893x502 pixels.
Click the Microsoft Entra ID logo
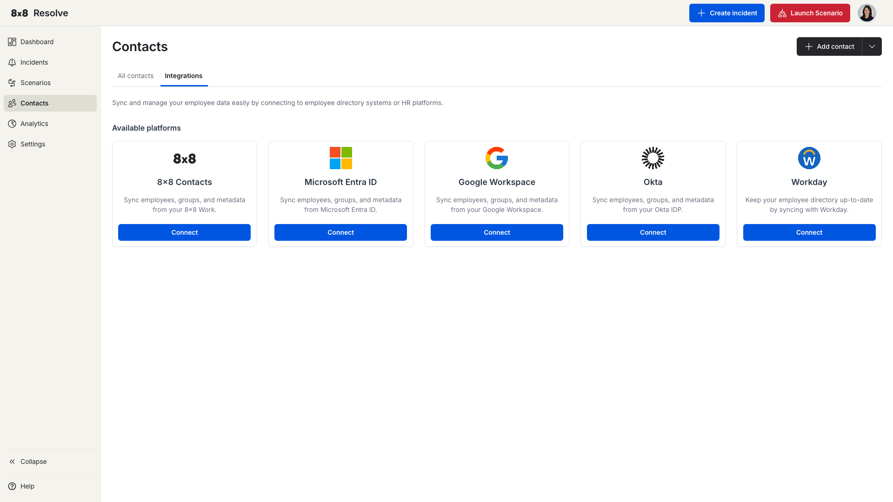[x=341, y=158]
